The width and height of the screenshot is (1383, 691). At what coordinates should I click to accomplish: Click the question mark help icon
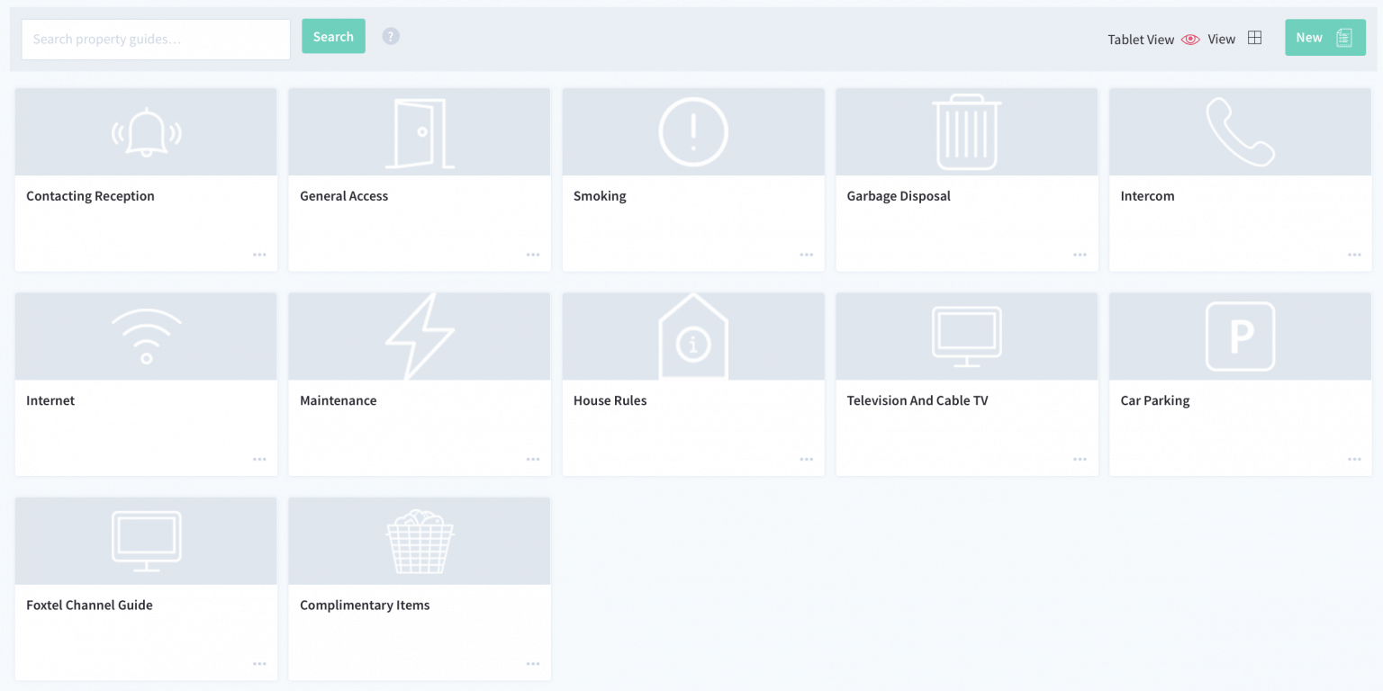point(391,37)
